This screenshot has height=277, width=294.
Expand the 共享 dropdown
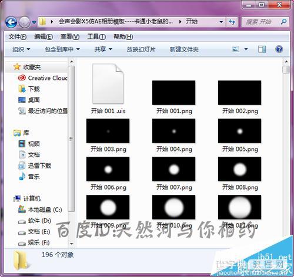[x=103, y=49]
